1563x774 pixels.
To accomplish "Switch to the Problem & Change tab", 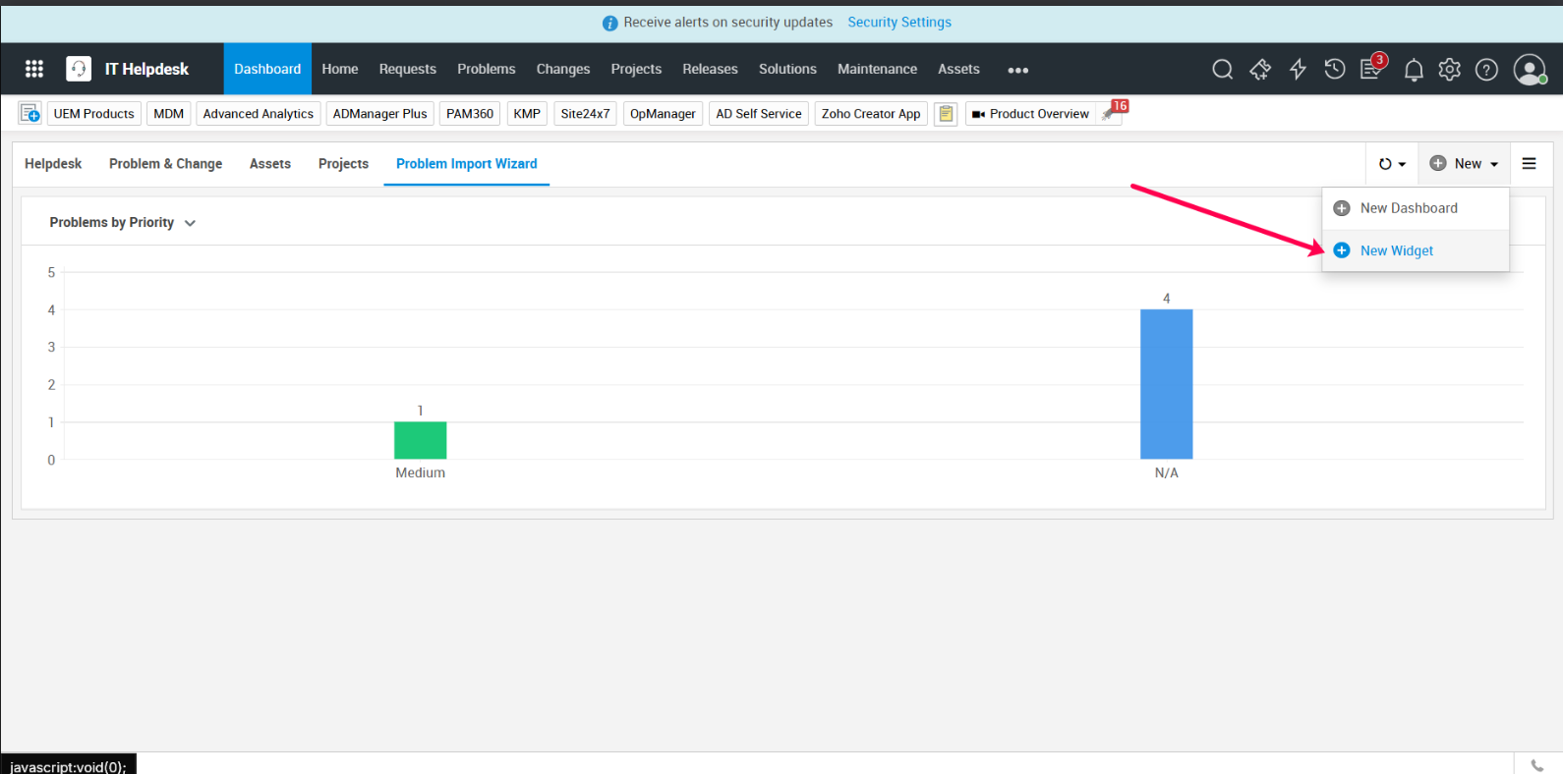I will pos(165,164).
